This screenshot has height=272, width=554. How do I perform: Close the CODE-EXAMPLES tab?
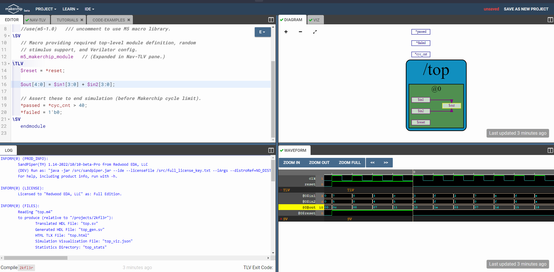coord(129,20)
